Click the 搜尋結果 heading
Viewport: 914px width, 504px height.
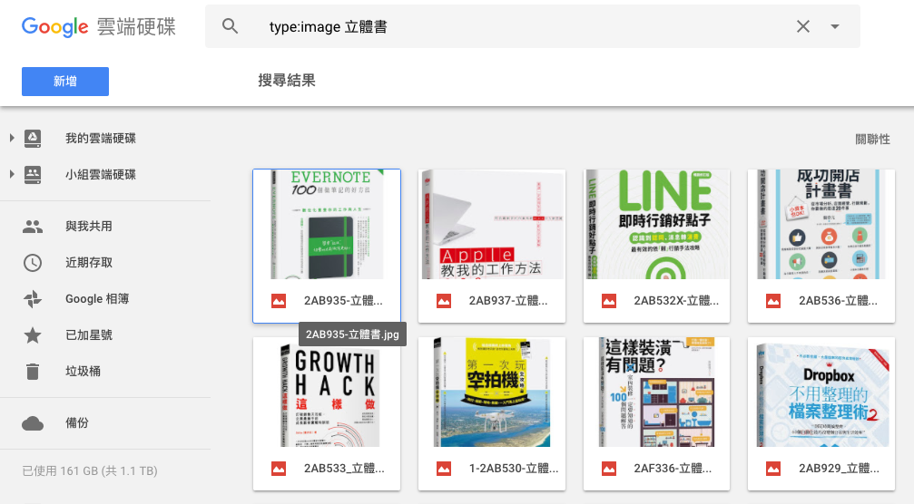point(287,81)
